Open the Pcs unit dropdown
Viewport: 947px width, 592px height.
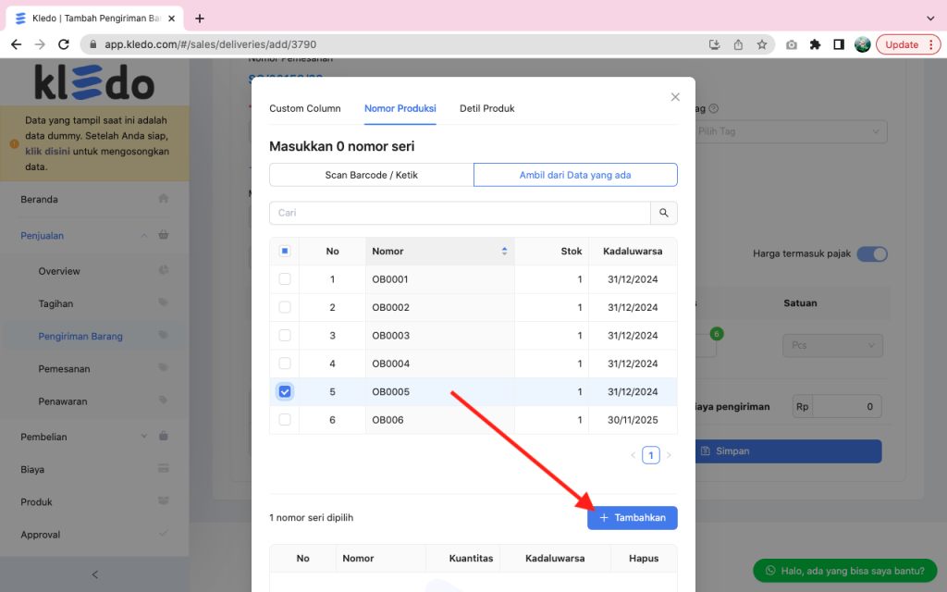click(833, 346)
